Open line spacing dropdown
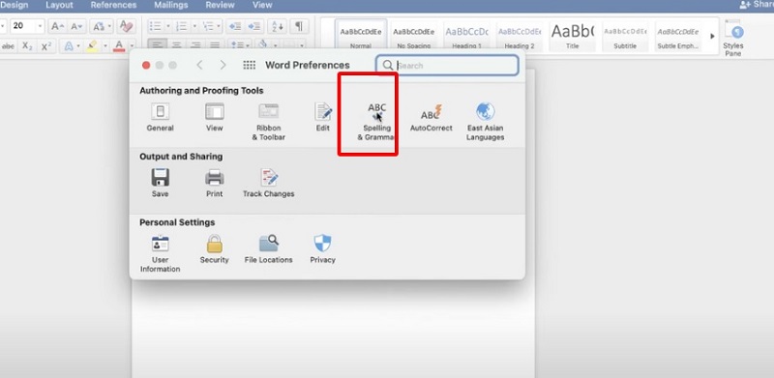The width and height of the screenshot is (774, 378). coord(240,44)
